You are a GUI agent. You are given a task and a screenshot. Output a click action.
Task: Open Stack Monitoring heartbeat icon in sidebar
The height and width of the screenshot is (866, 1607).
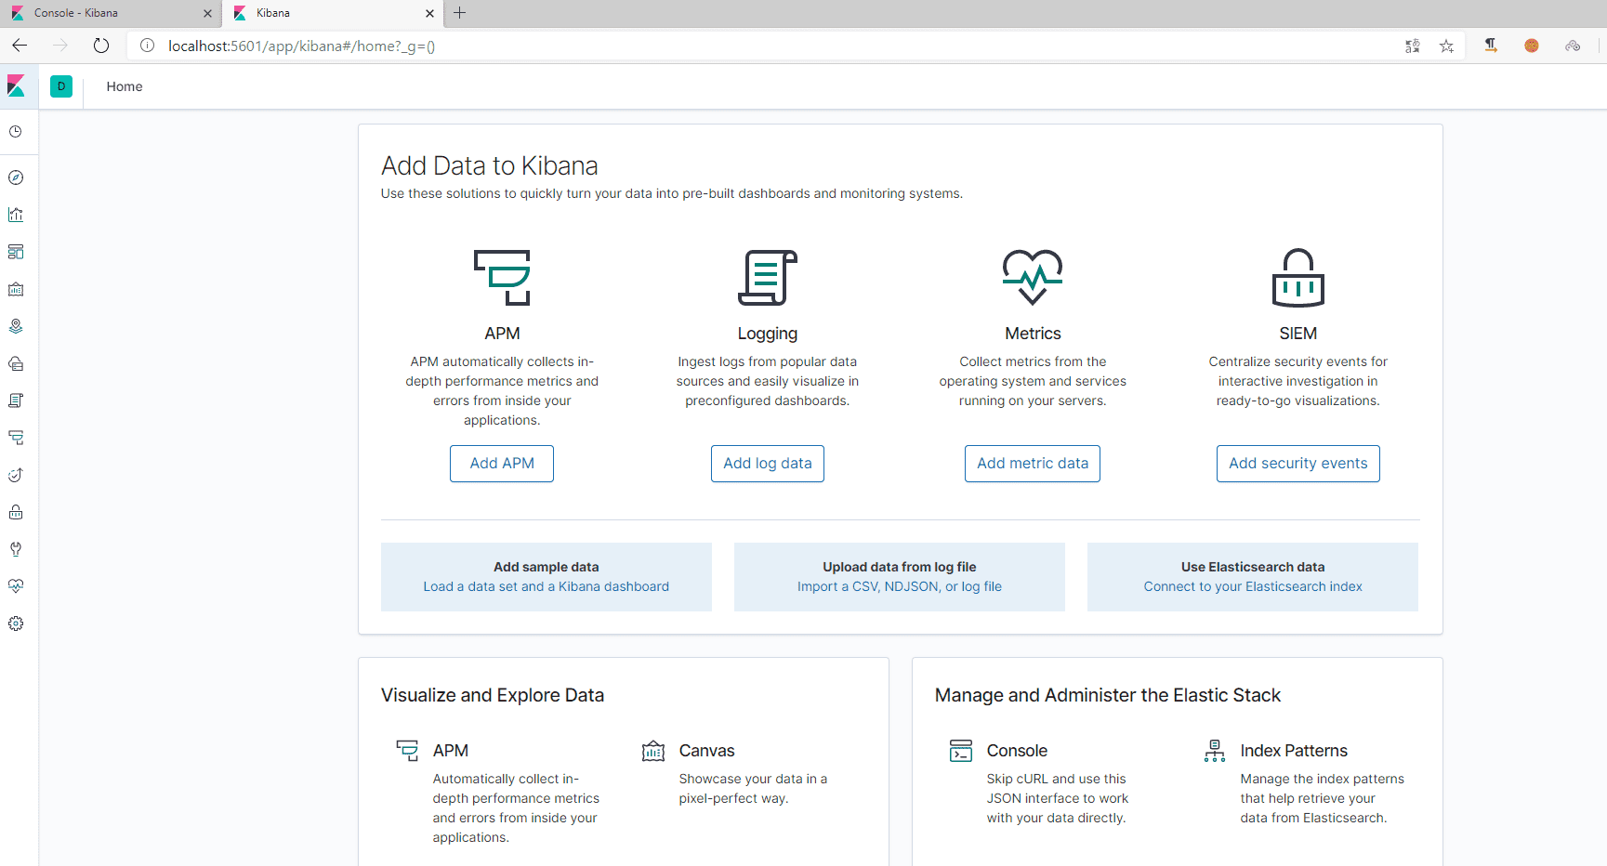[16, 586]
